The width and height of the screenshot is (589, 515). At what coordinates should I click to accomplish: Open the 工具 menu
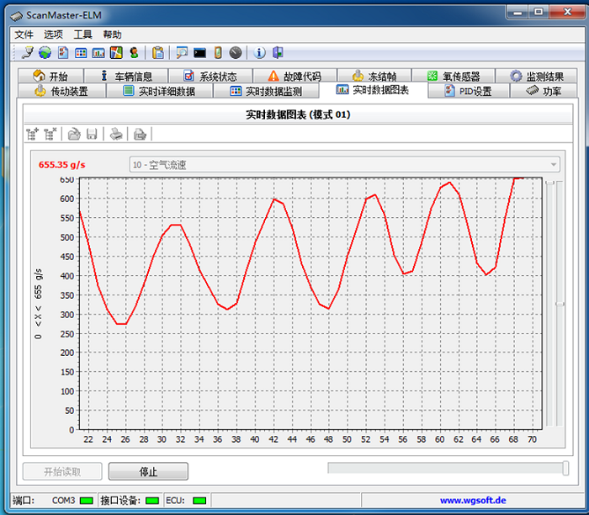pyautogui.click(x=82, y=35)
